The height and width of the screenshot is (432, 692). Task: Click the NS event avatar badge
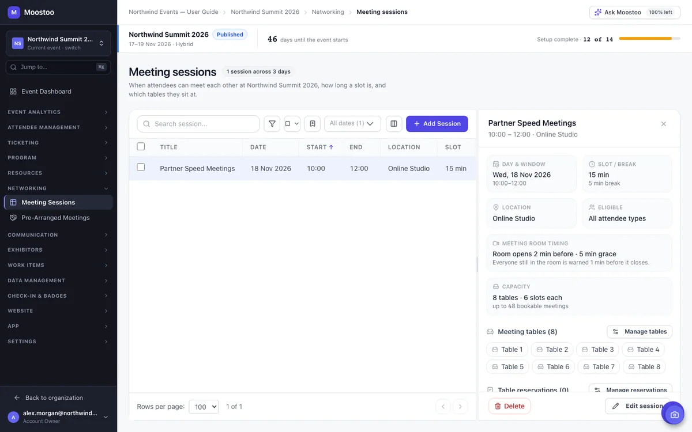(x=18, y=43)
